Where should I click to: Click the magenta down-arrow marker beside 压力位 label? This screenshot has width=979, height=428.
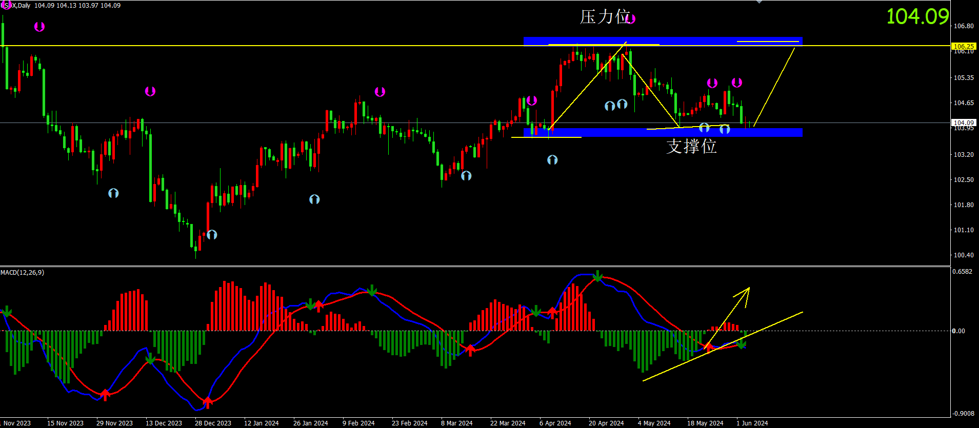(x=631, y=19)
